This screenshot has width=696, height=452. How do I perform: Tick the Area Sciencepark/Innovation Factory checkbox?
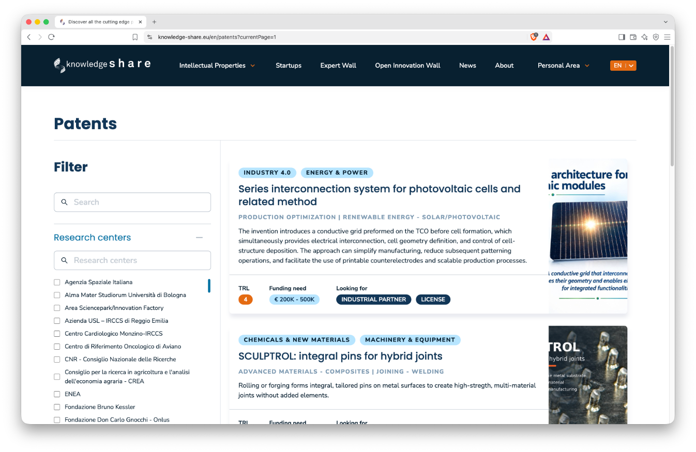(x=57, y=308)
